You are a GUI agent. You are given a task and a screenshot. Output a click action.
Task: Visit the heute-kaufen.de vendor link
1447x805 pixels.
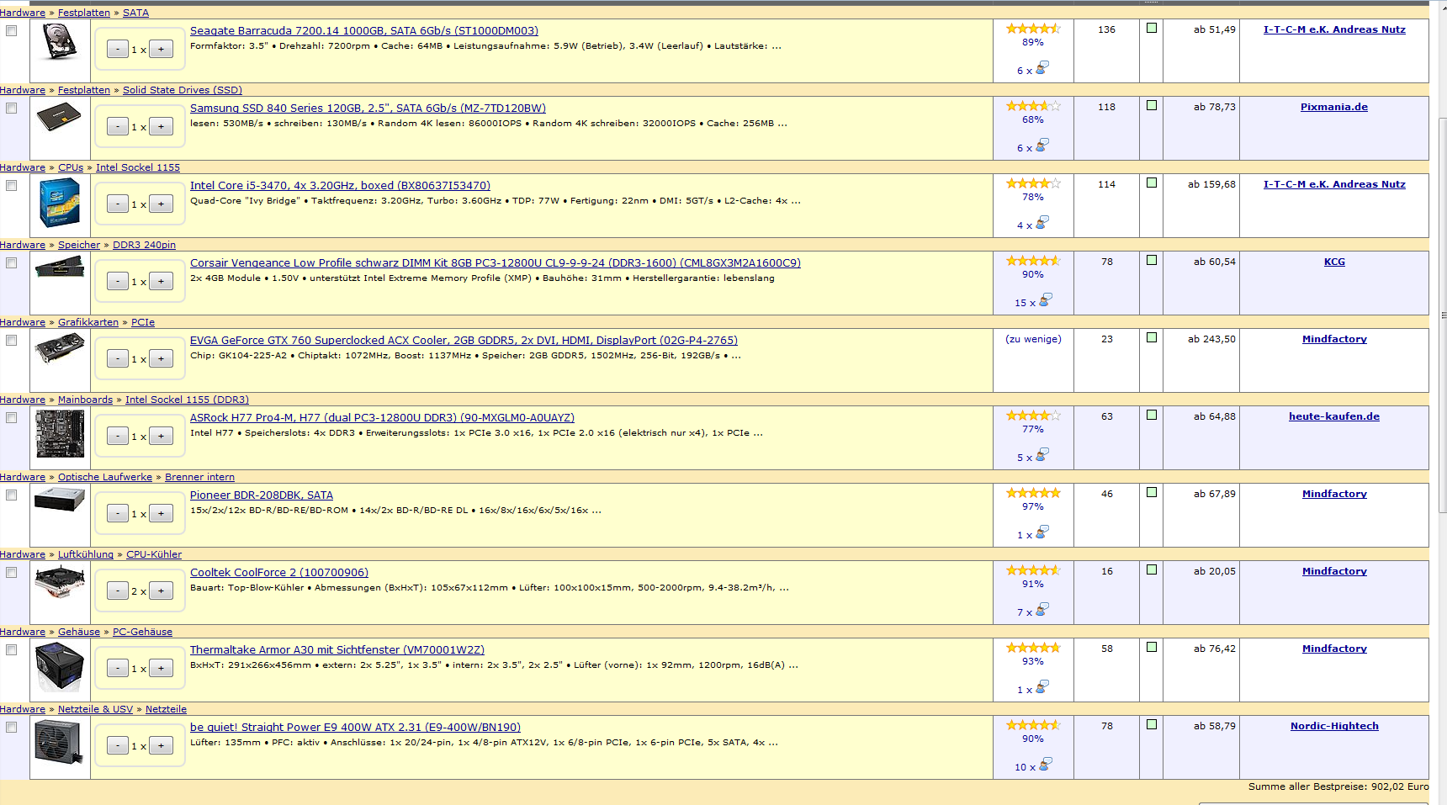pos(1334,416)
